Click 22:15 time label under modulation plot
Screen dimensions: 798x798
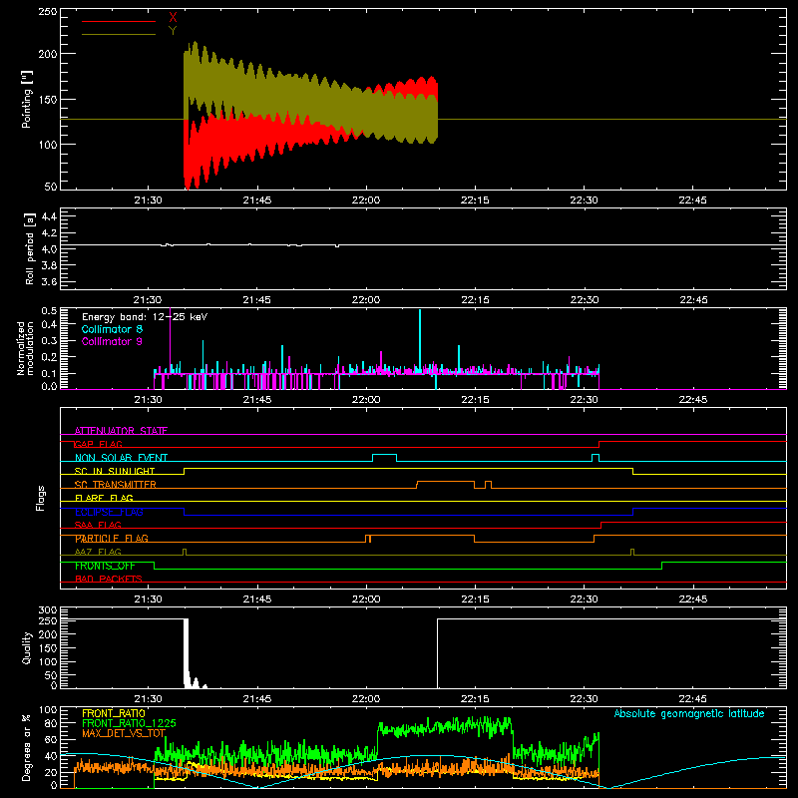[x=475, y=400]
